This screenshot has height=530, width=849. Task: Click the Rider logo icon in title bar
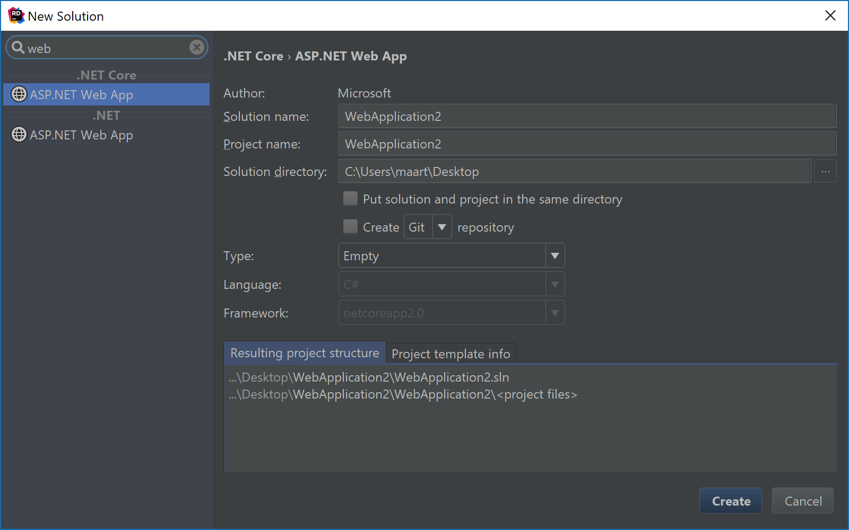(16, 16)
